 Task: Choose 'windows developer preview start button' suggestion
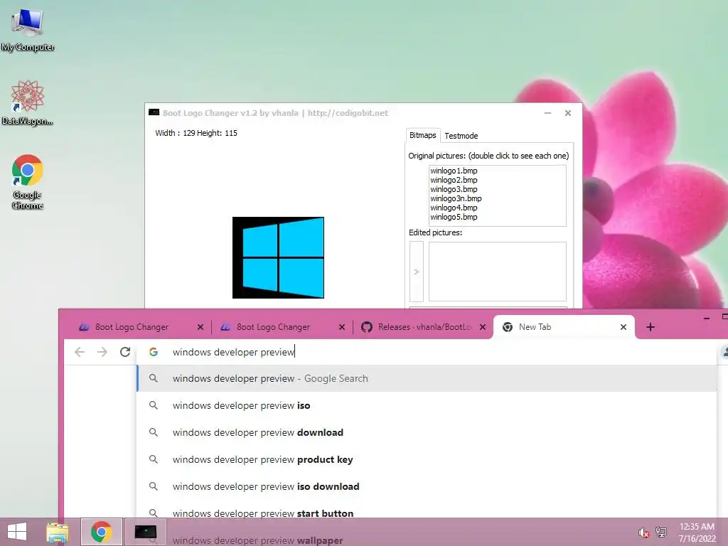click(427, 513)
